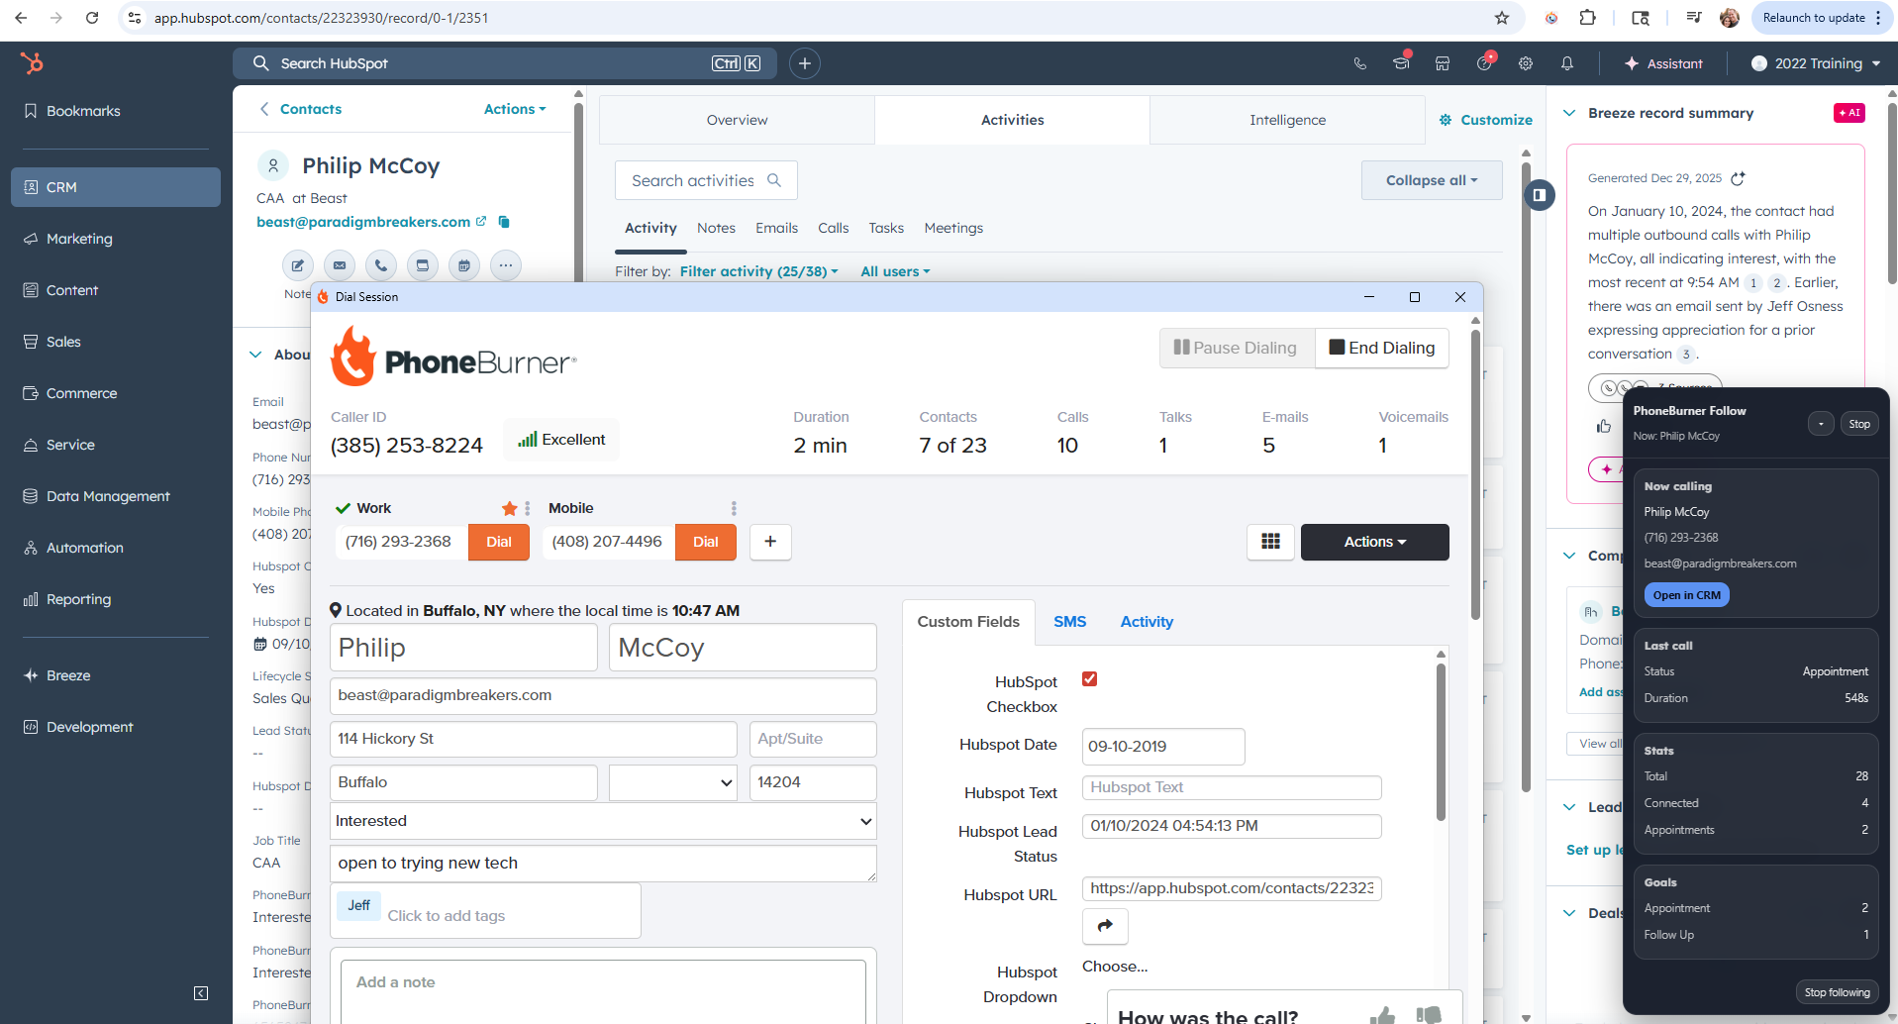Viewport: 1898px width, 1024px height.
Task: Click to add tags field
Action: click(446, 916)
